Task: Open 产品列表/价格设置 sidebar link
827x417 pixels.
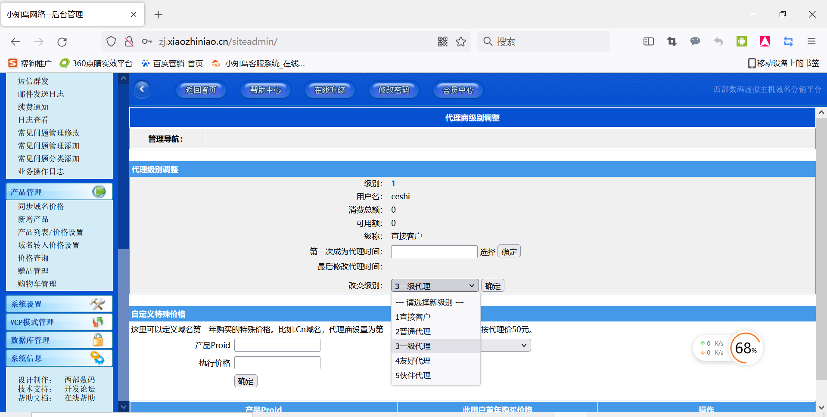Action: point(50,232)
